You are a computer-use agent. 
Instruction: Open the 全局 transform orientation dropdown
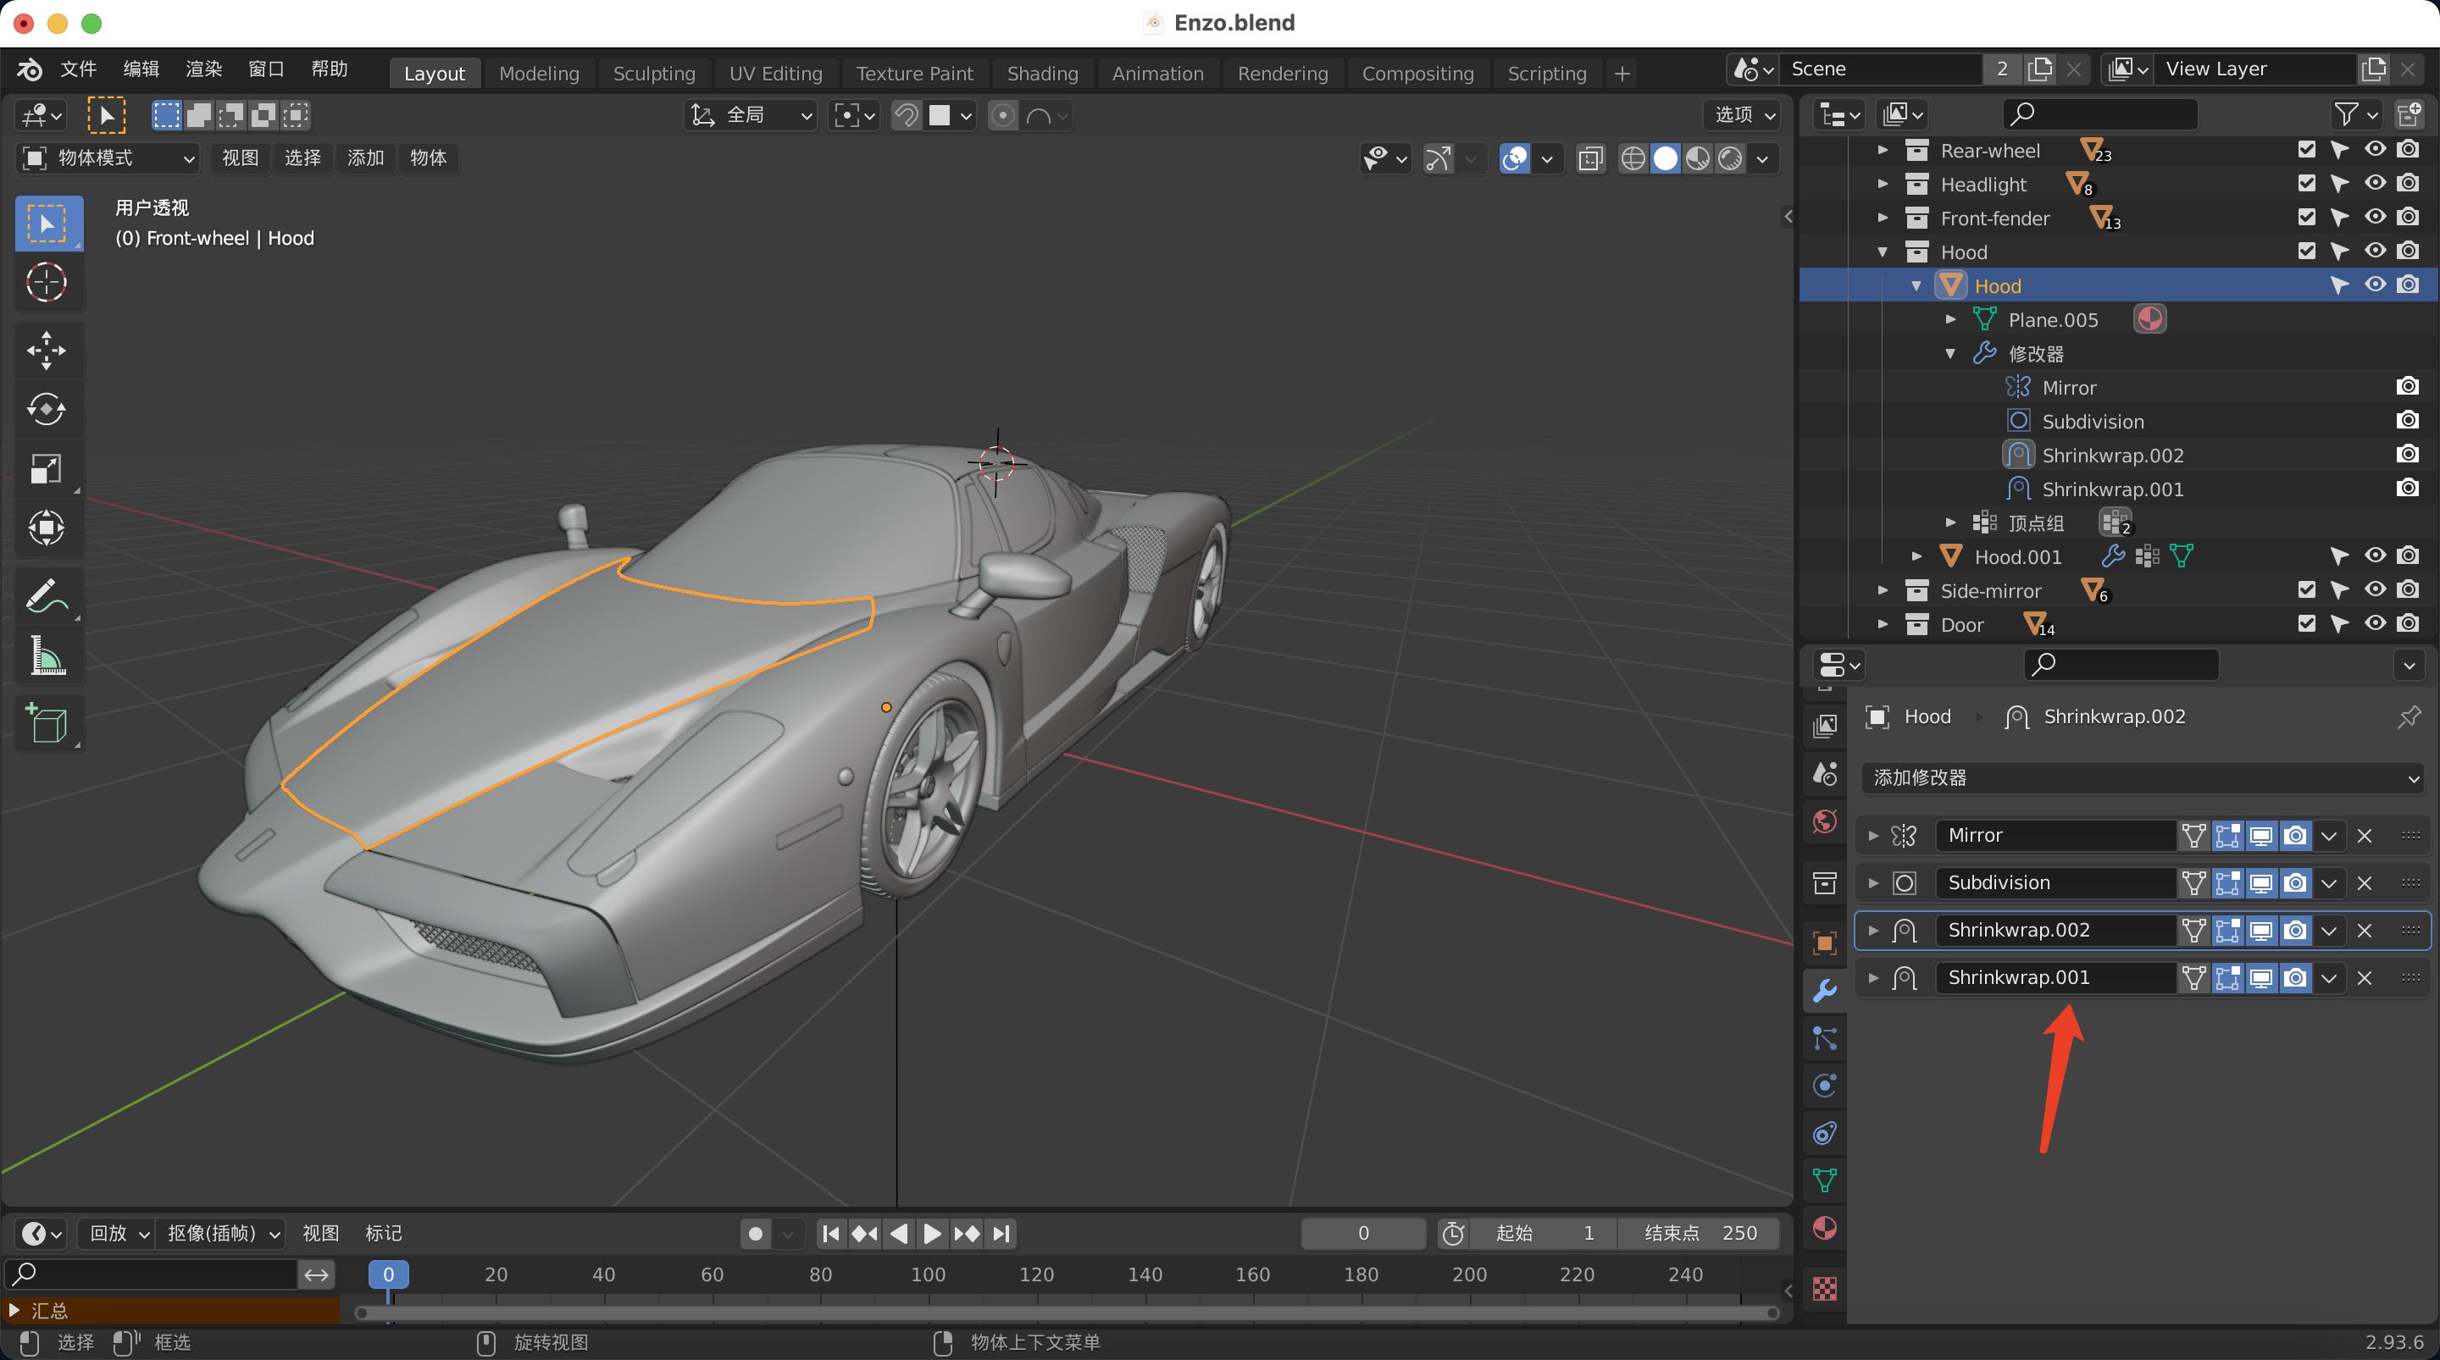click(751, 115)
